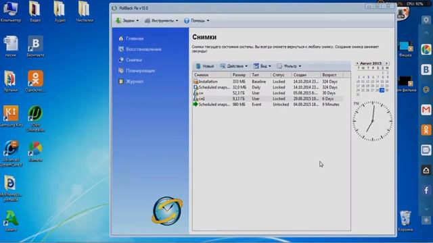Image resolution: width=433 pixels, height=243 pixels.
Task: Open the Инструменты menu
Action: tap(162, 21)
